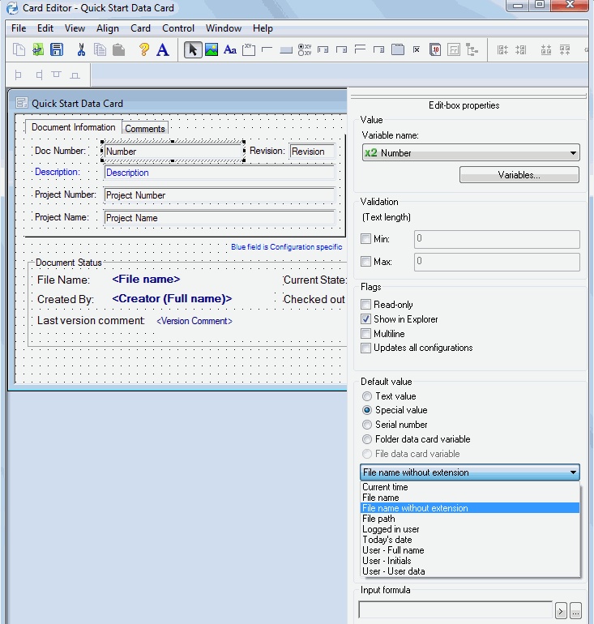
Task: Click the Cut scissors icon
Action: (81, 49)
